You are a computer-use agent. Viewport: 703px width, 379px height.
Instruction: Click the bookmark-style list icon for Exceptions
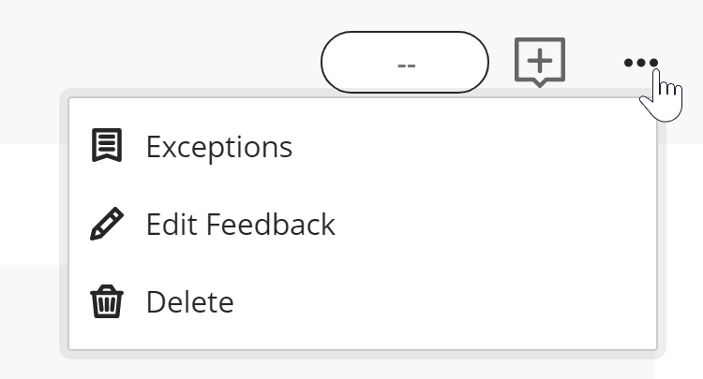point(106,147)
